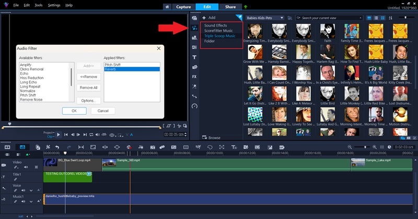Viewport: 418px width, 219px height.
Task: Adjust the timecode stepper arrows
Action: coord(185,135)
